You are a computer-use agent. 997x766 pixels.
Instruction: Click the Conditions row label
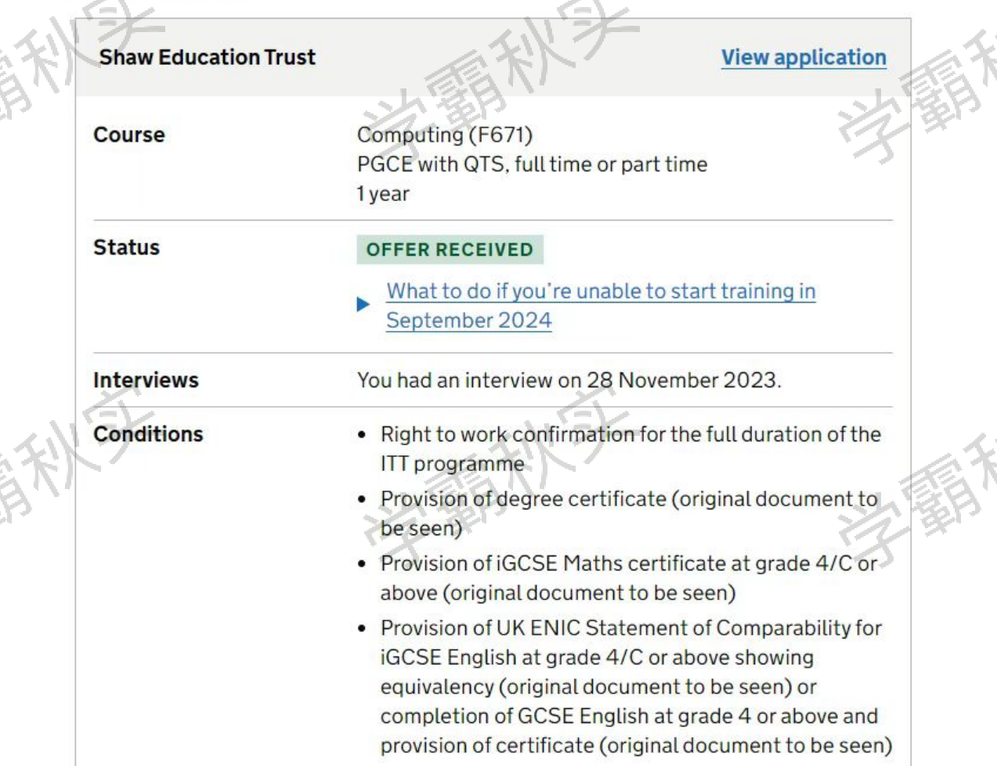coord(148,433)
